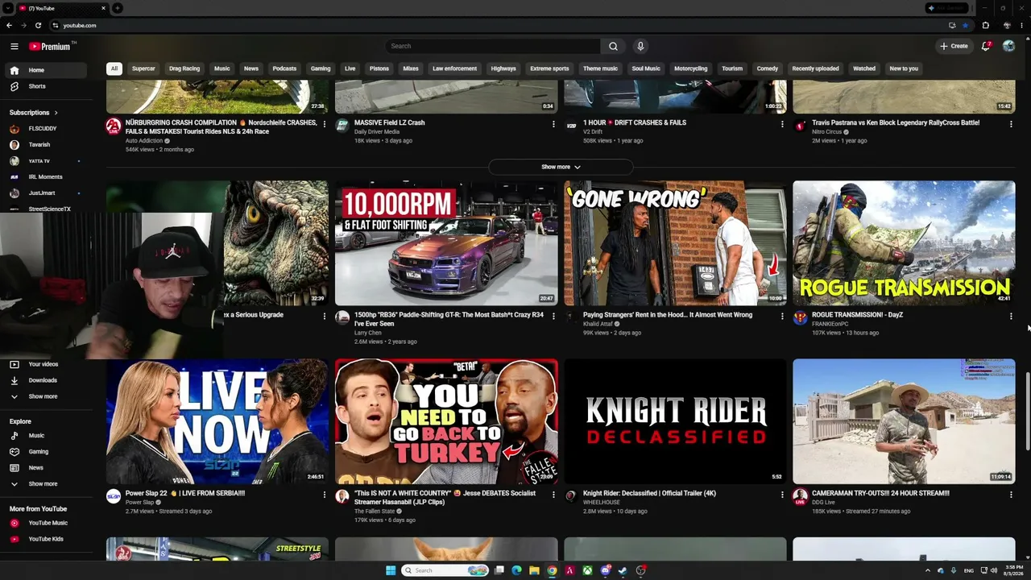
Task: Open the notifications bell
Action: (986, 46)
